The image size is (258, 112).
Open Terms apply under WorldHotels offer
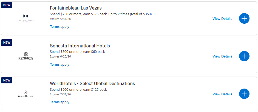click(59, 102)
